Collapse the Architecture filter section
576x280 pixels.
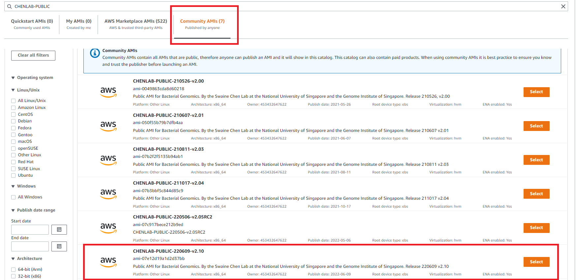point(13,259)
